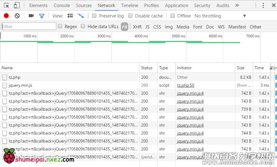277x167 pixels.
Task: Check the Disable cache option
Action: 130,16
